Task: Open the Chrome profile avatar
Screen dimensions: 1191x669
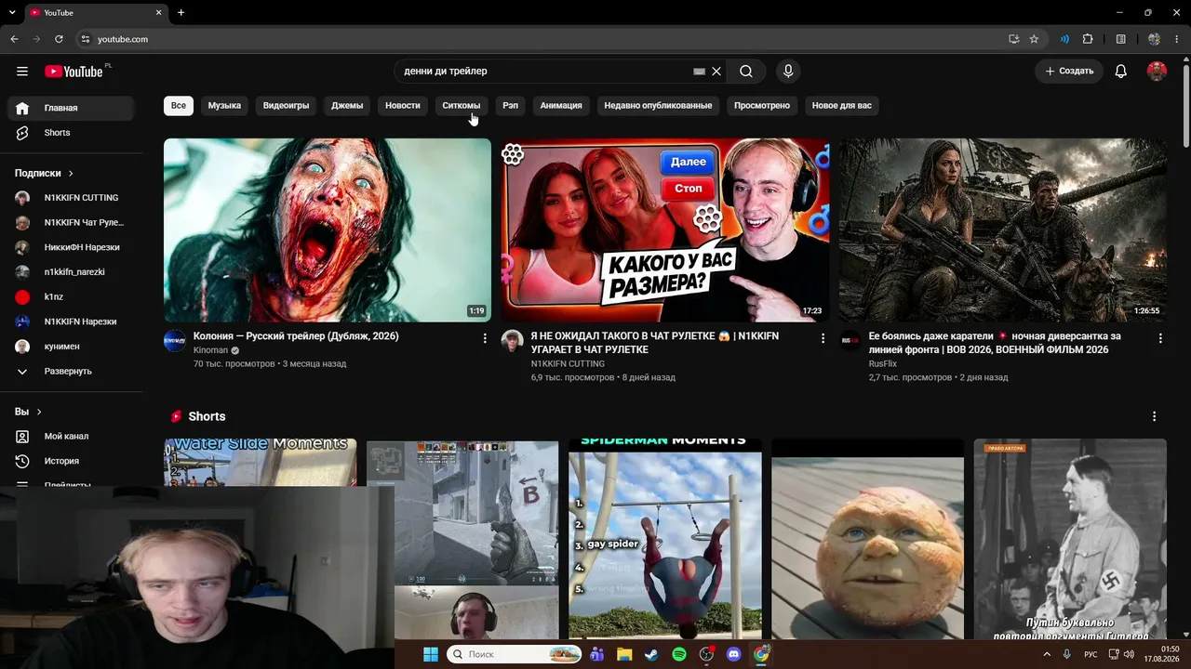Action: coord(1155,39)
